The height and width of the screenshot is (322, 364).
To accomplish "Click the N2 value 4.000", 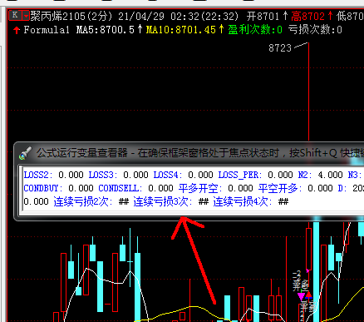I will click(x=330, y=175).
